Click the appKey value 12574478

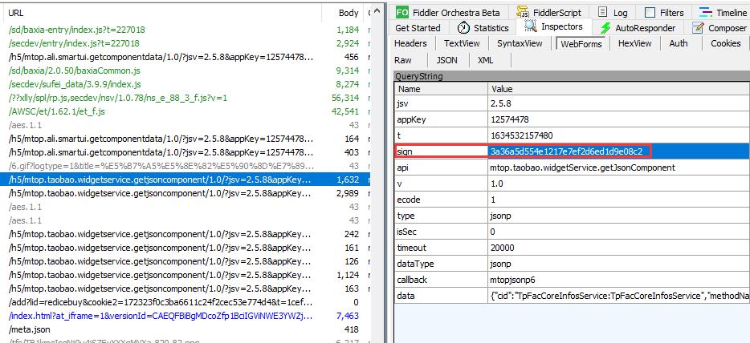coord(619,119)
